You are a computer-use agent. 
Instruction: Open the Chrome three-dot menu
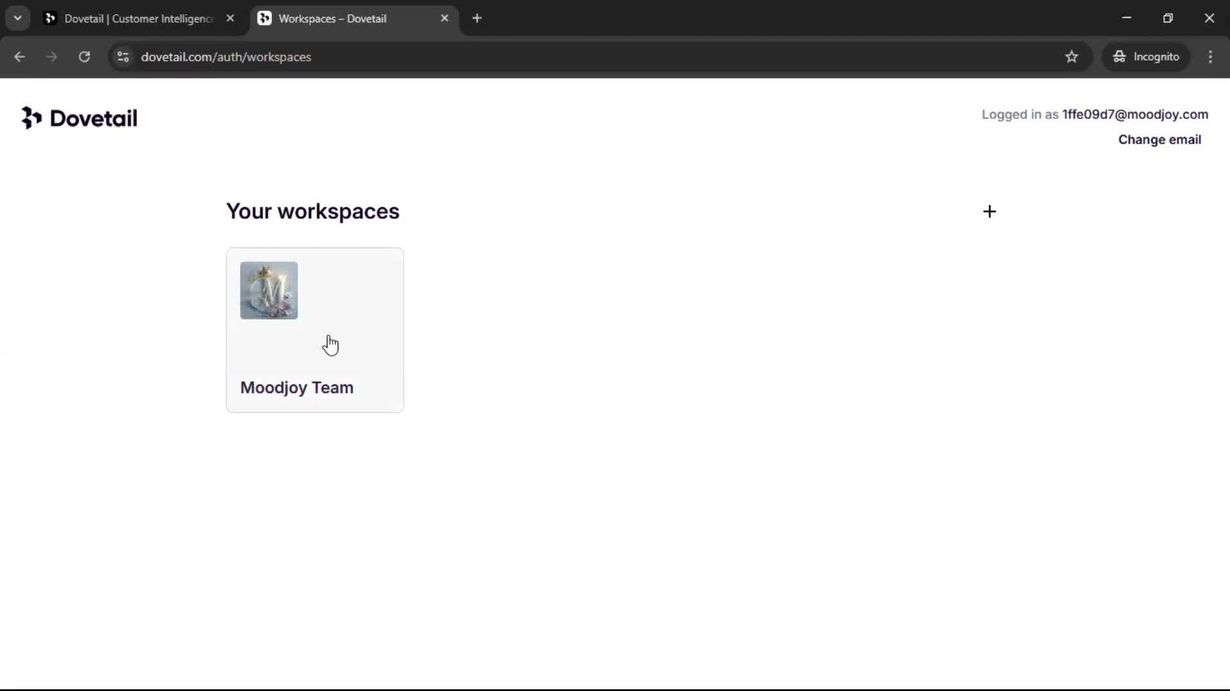tap(1209, 57)
